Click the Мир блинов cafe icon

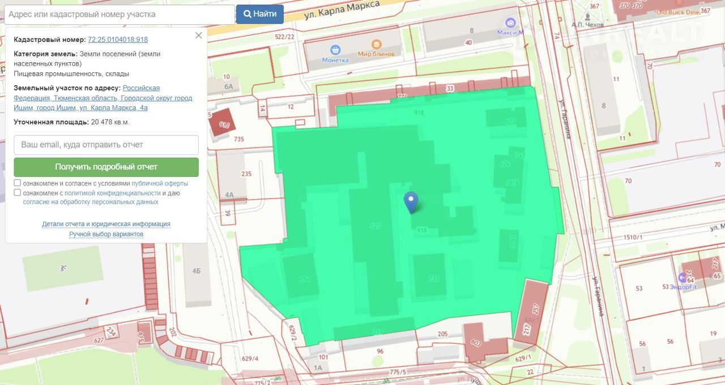coord(376,45)
